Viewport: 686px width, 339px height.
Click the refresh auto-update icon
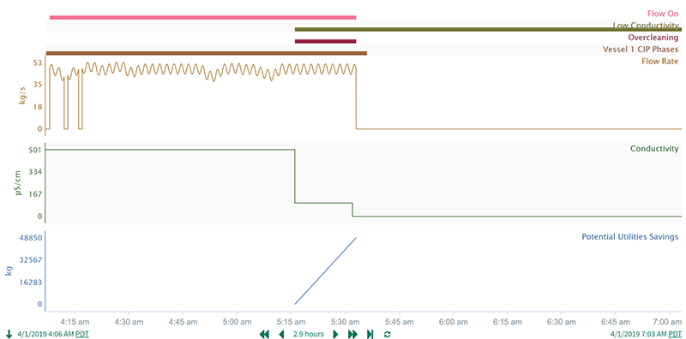387,334
